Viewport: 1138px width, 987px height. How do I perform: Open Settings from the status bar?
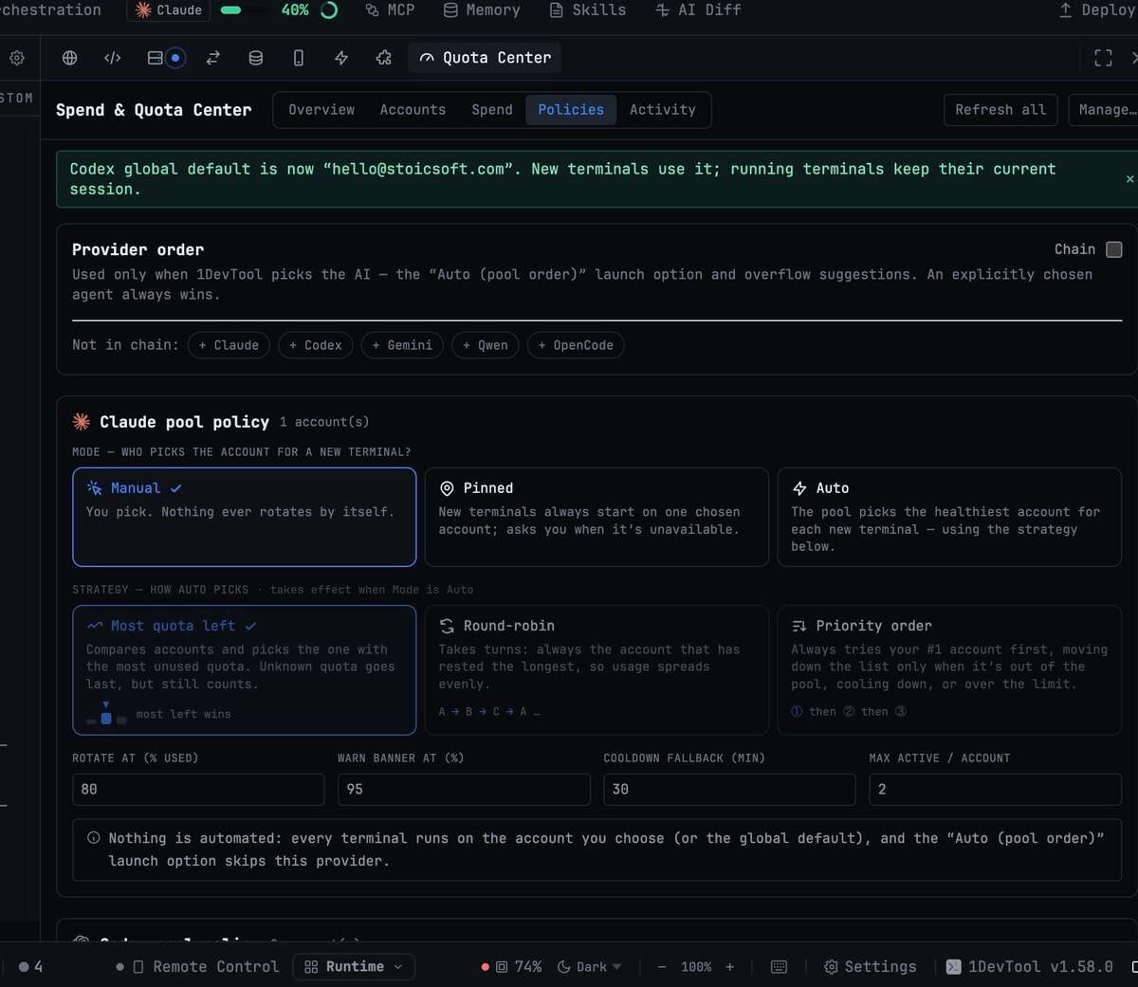[x=870, y=967]
